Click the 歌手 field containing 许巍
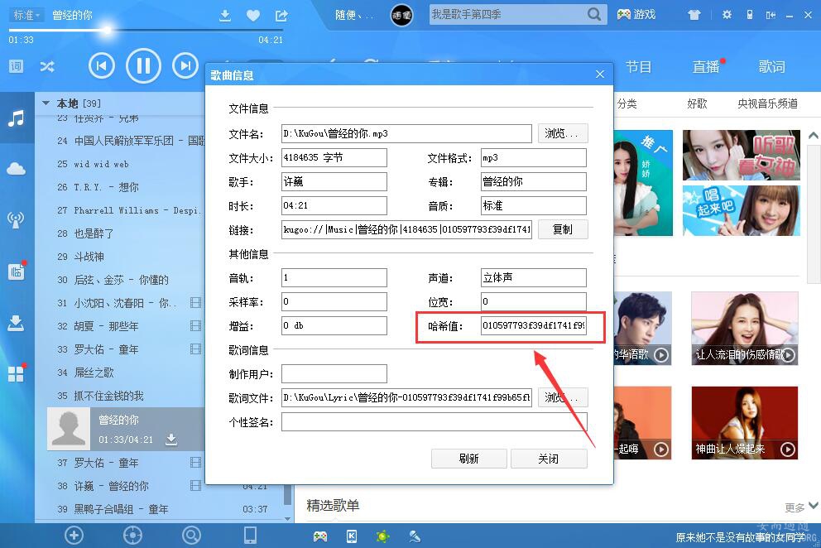Screen dimensions: 821x548 334,182
